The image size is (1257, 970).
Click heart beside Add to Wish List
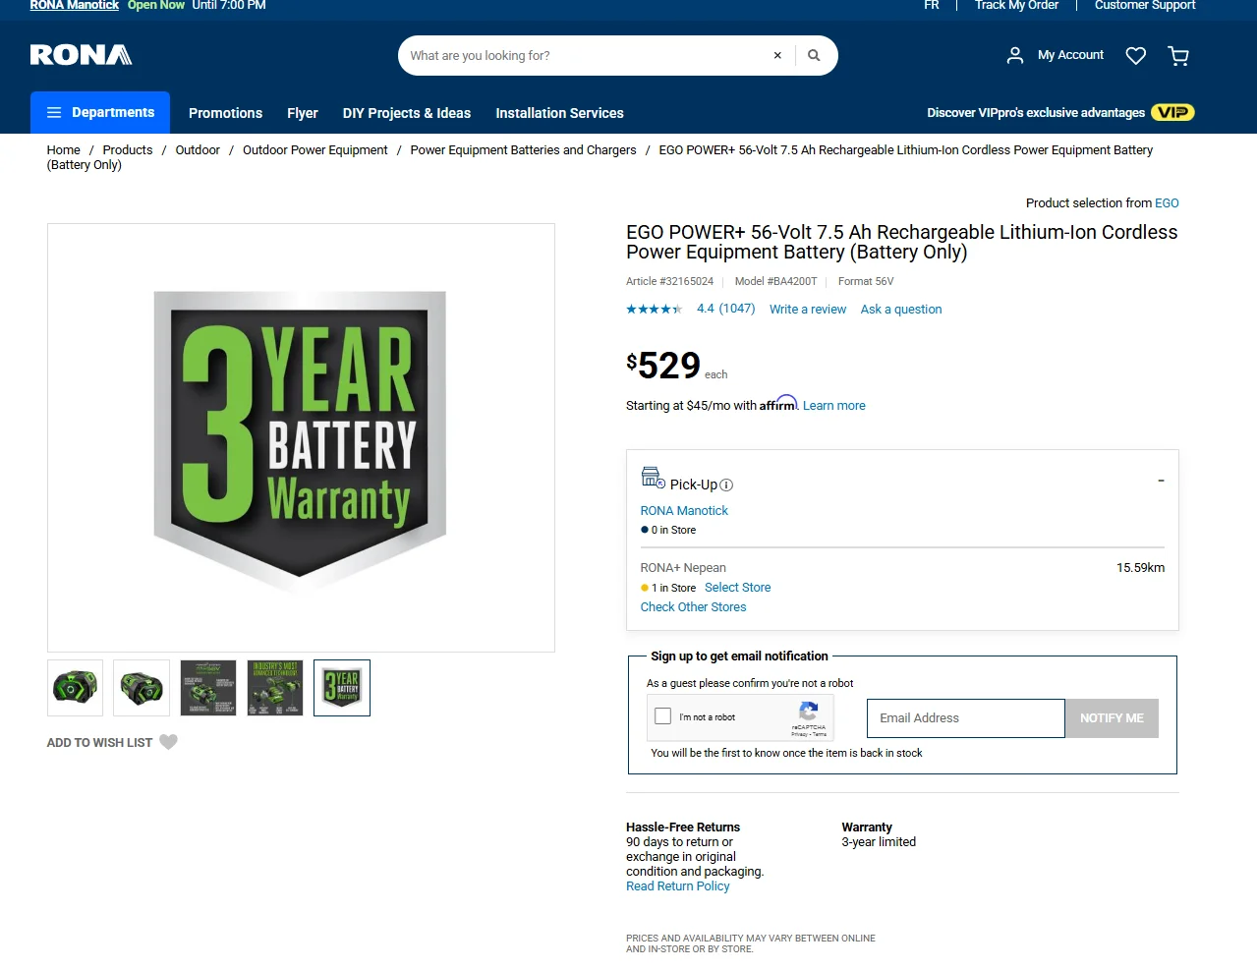169,742
